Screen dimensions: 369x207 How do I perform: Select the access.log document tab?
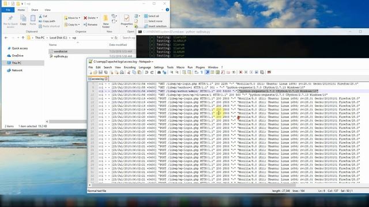[97, 79]
